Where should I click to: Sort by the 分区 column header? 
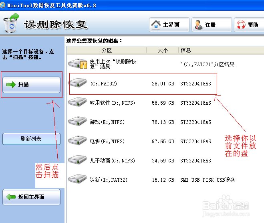click(x=107, y=50)
